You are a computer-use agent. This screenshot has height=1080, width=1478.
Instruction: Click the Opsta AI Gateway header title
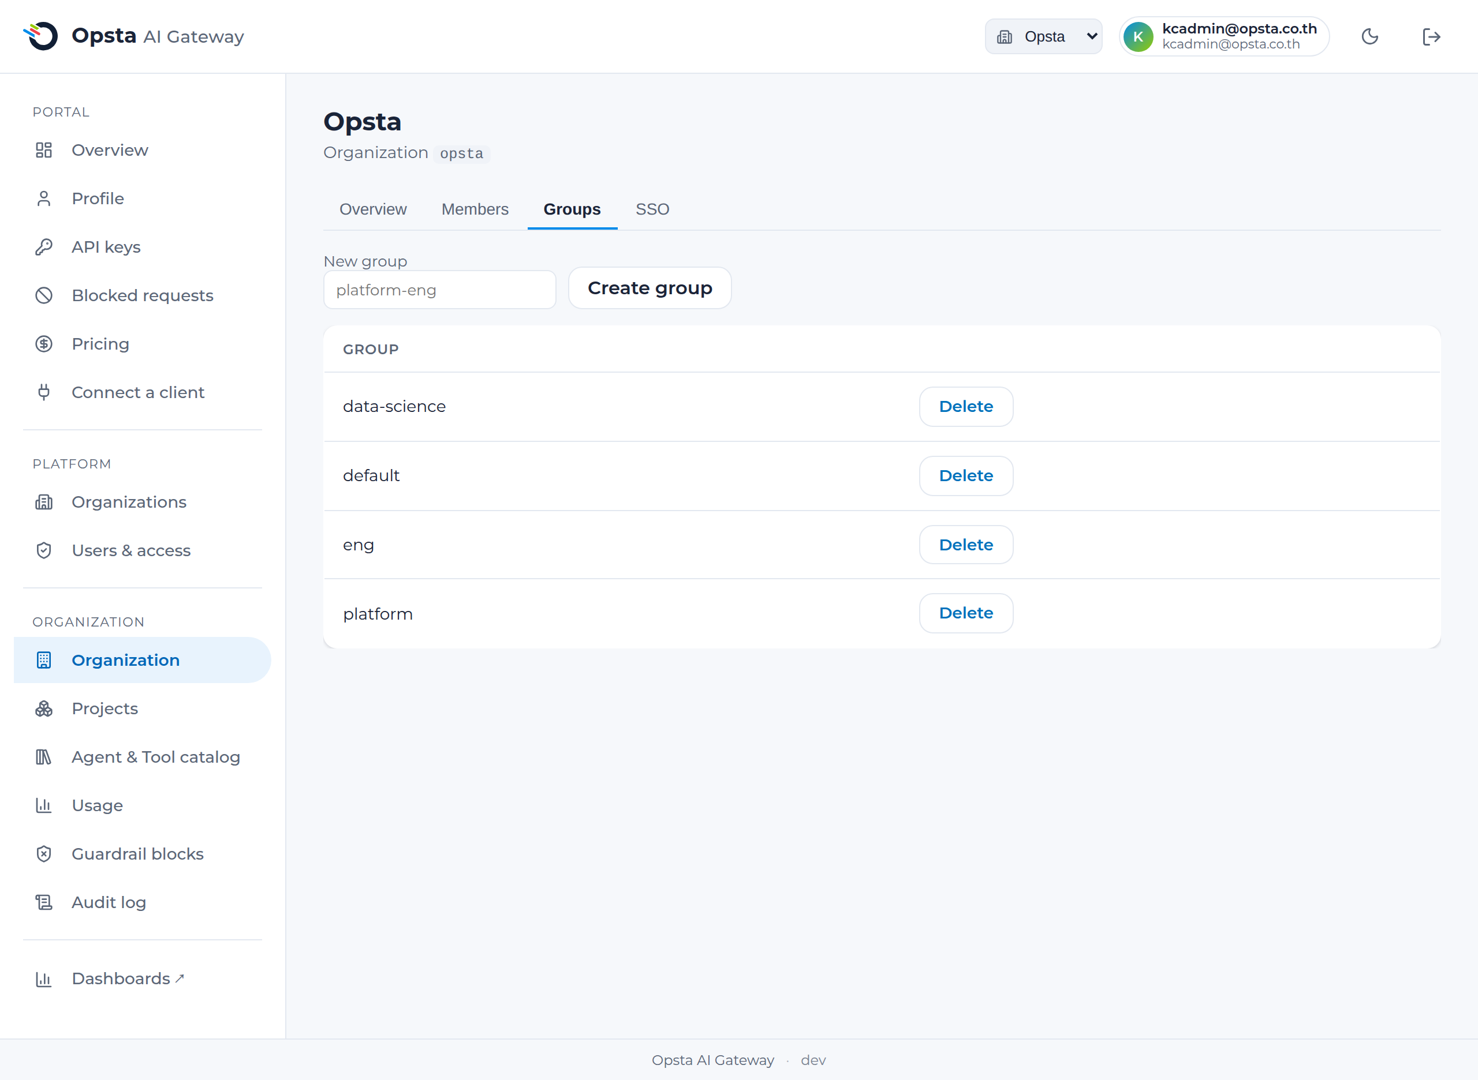(158, 36)
